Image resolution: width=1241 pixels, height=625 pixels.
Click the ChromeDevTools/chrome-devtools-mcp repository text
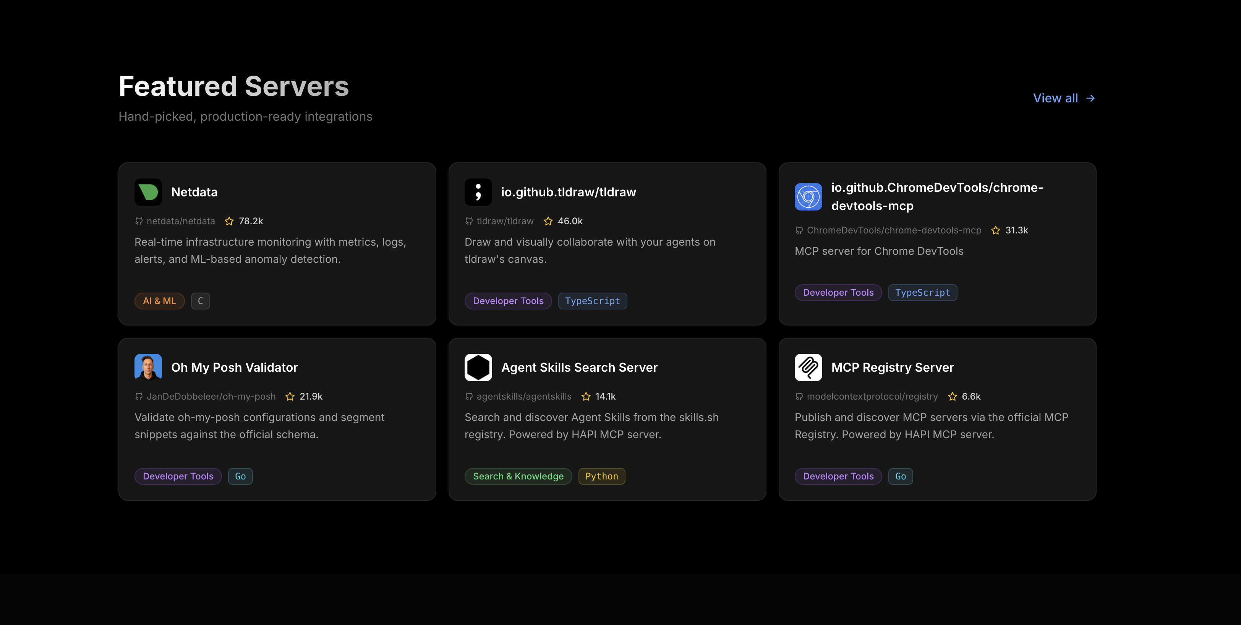click(x=894, y=230)
